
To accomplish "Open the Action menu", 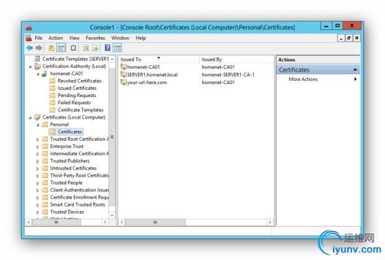I will point(55,38).
